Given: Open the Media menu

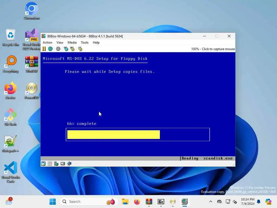Looking at the screenshot, I should pos(72,43).
